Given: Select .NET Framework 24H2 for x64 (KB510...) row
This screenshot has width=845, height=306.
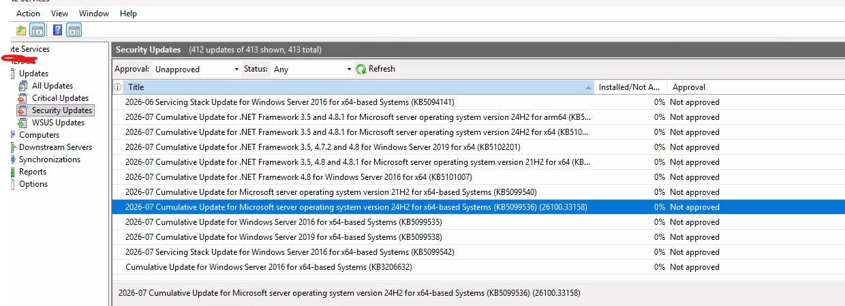Looking at the screenshot, I should coord(478,132).
